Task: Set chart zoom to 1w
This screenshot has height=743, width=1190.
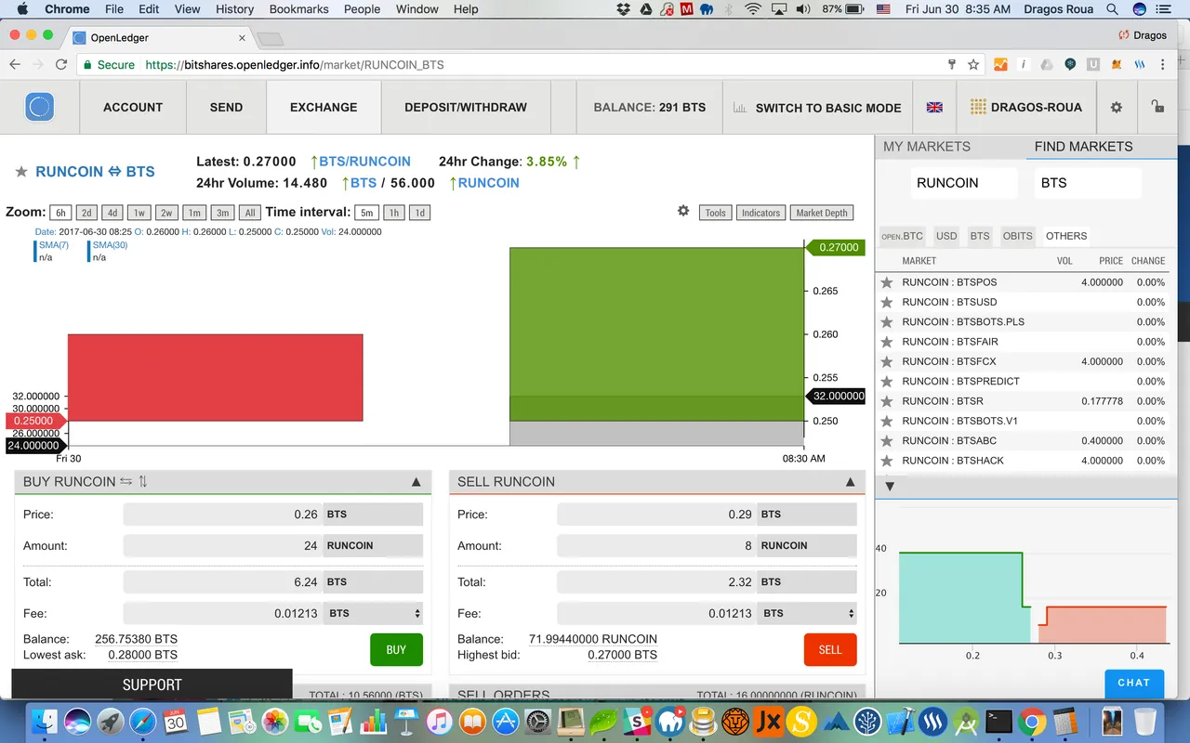Action: pos(139,213)
